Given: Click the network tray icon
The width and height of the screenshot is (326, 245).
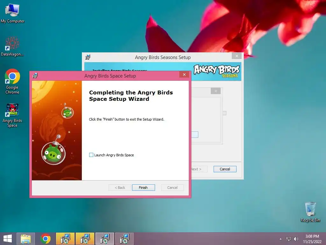Looking at the screenshot, I should pos(288,239).
